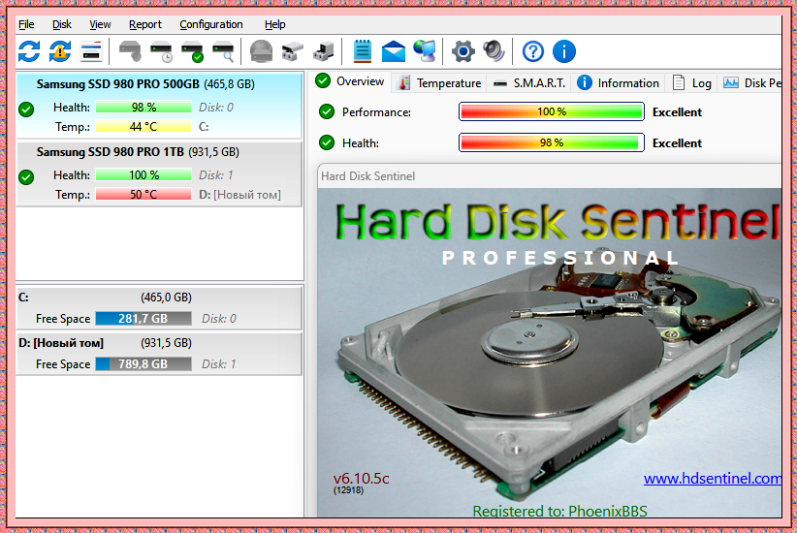This screenshot has height=533, width=797.
Task: Open the Help menu
Action: (275, 24)
